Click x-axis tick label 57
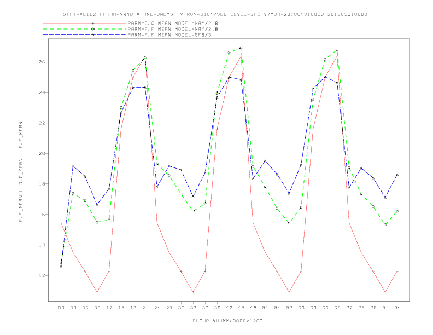This screenshot has width=433, height=335. [x=289, y=308]
